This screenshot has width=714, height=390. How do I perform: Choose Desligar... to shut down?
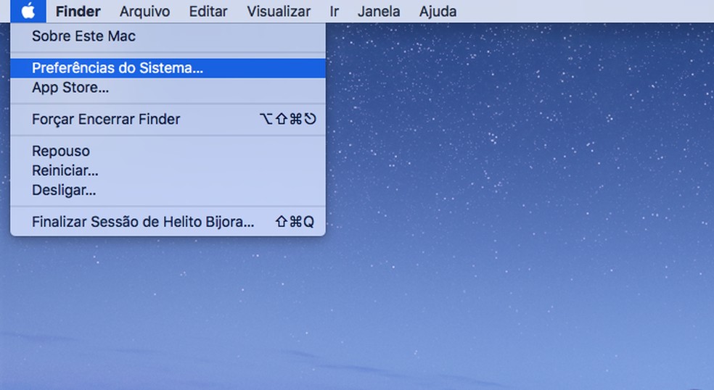[168, 190]
